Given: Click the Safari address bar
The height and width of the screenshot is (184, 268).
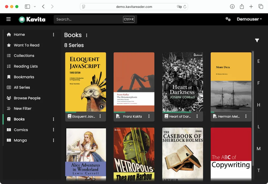Looking at the screenshot, I should [x=134, y=7].
